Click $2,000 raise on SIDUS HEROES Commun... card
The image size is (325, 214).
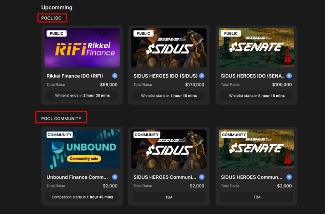[284, 186]
